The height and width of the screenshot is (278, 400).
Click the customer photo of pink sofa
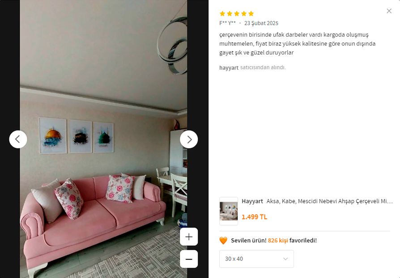[x=103, y=139]
